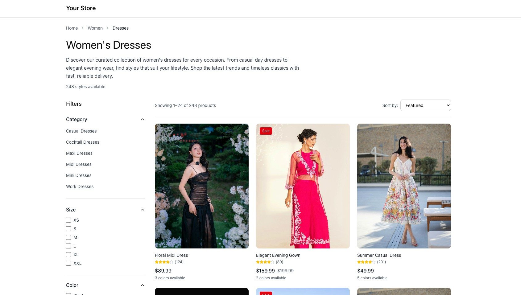Check the XS size checkbox
The height and width of the screenshot is (295, 521).
tap(68, 220)
